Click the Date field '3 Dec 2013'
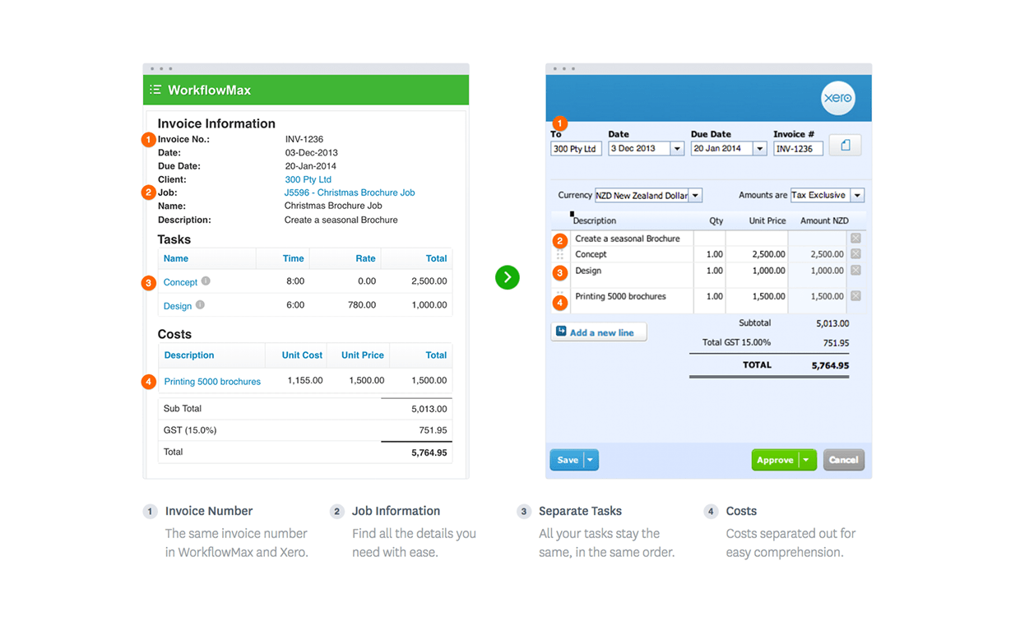The height and width of the screenshot is (617, 1020). click(639, 149)
